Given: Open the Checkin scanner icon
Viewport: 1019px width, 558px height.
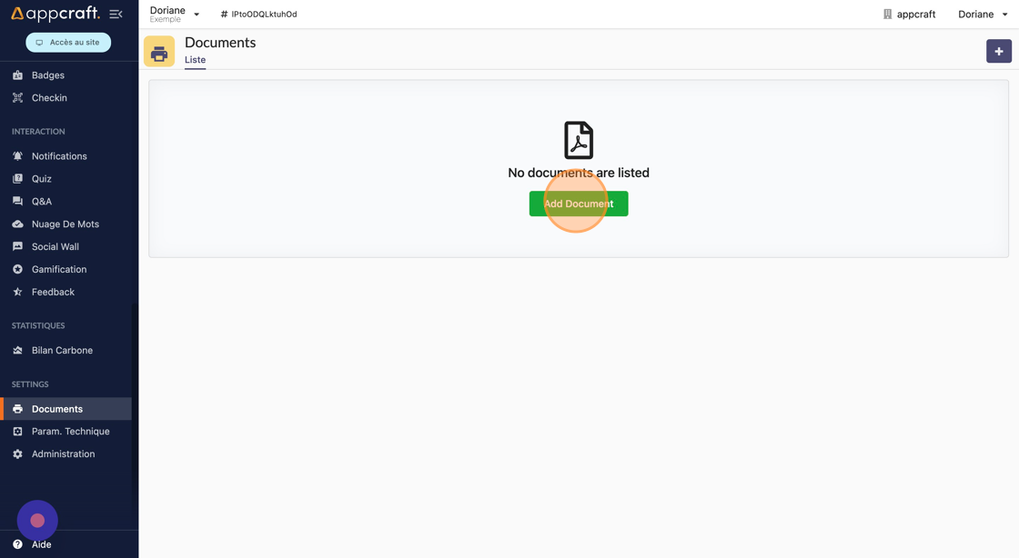Looking at the screenshot, I should coord(17,98).
